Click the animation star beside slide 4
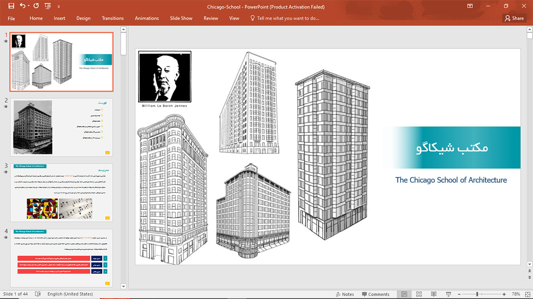Screen dimensions: 533x299 point(6,237)
